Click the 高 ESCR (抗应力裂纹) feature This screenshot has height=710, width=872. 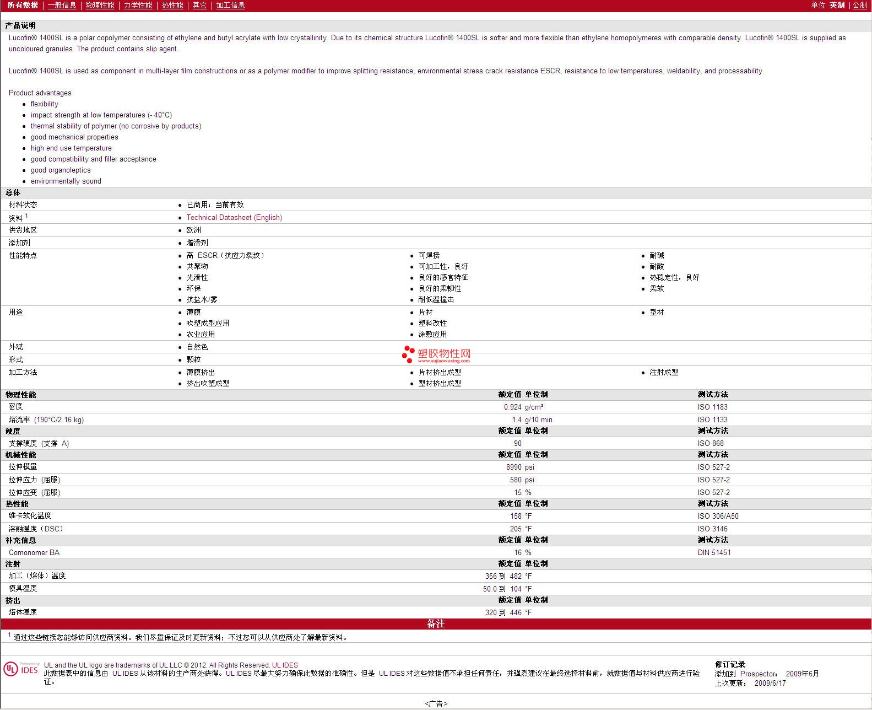[226, 255]
